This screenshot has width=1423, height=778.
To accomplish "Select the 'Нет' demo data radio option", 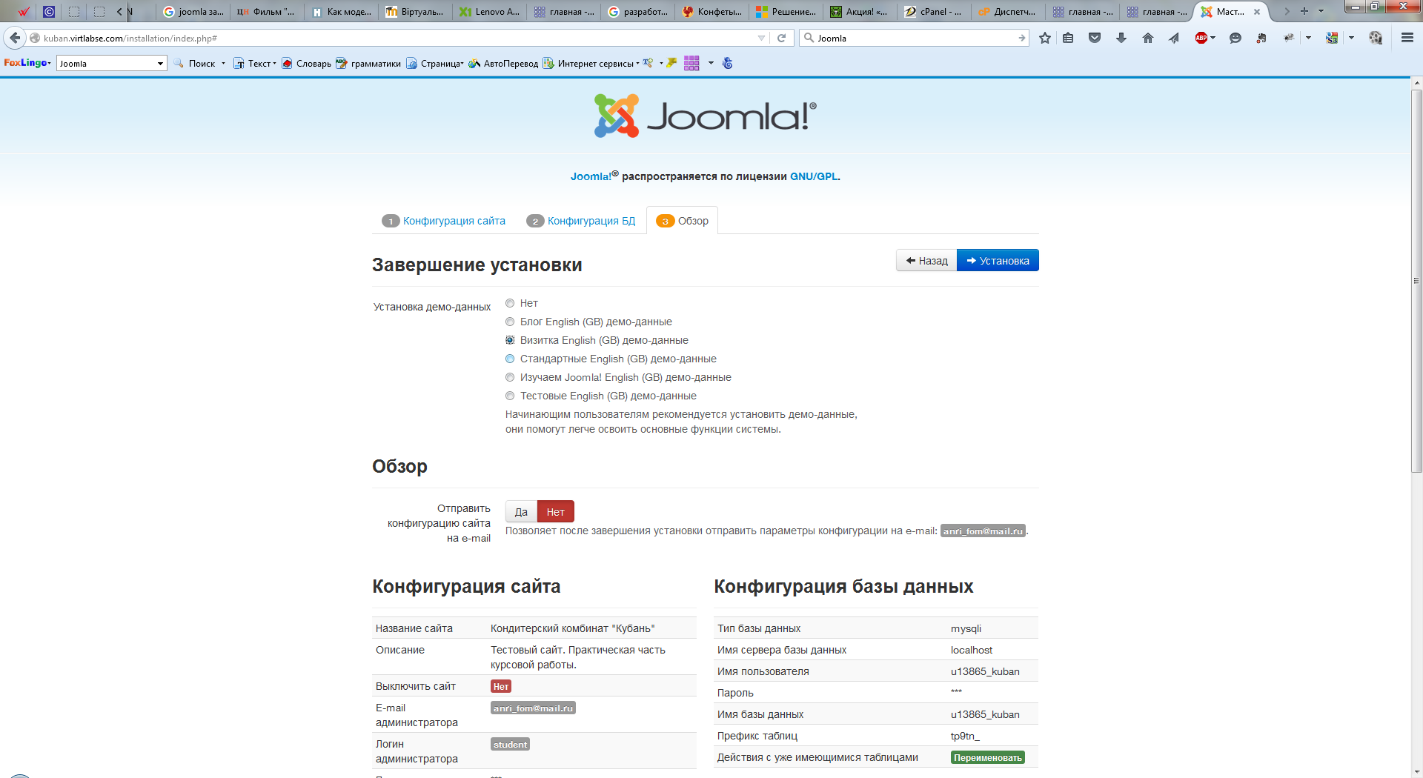I will pyautogui.click(x=510, y=303).
